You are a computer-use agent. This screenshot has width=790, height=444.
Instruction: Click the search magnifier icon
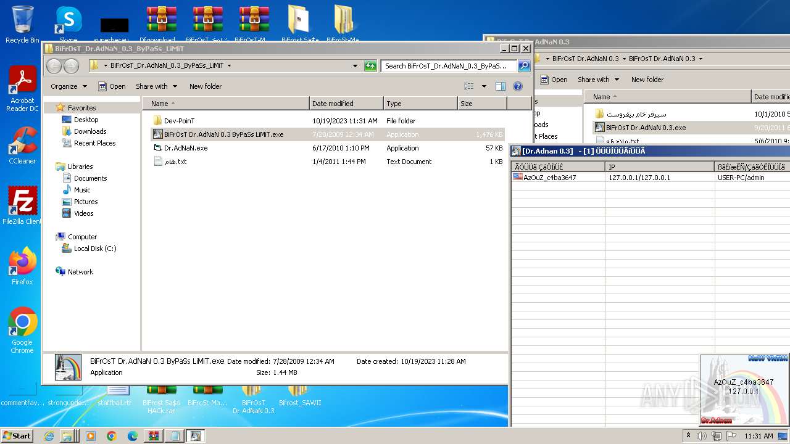[523, 65]
